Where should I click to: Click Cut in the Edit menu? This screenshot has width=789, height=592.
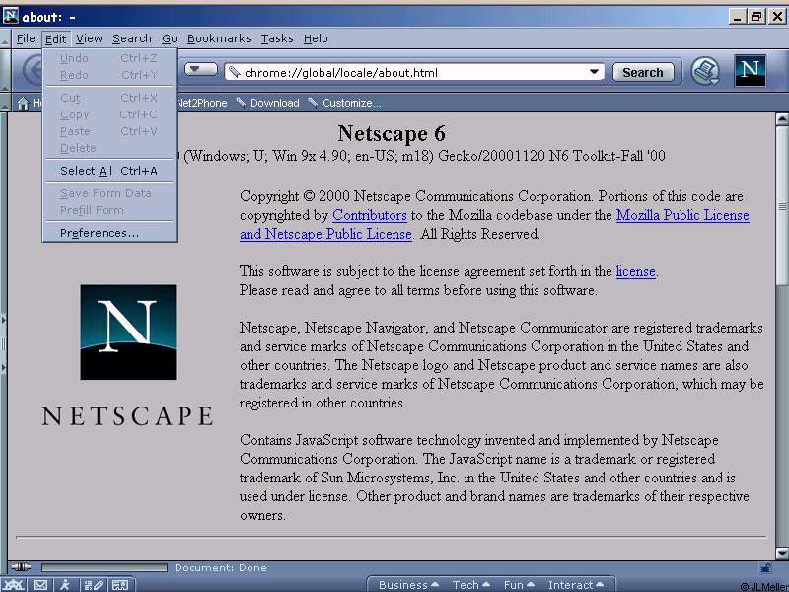109,98
